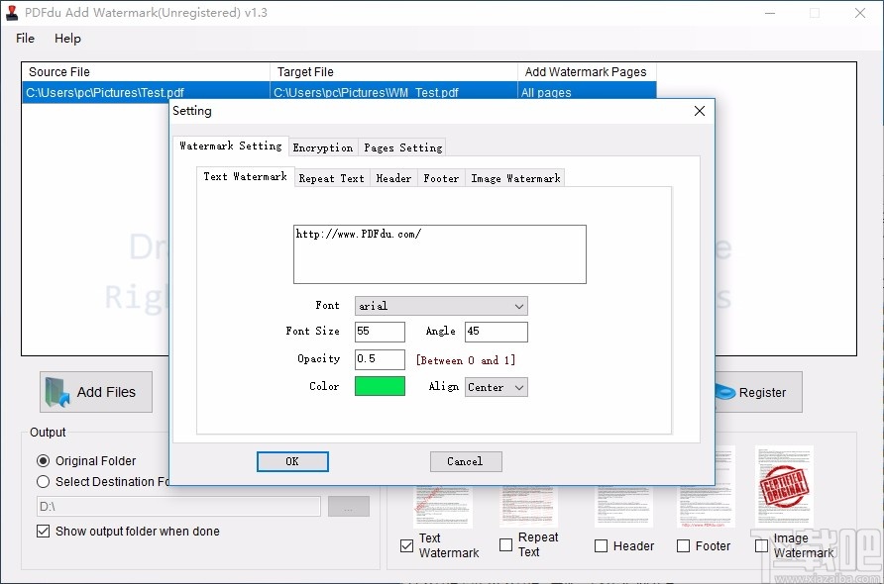Expand the Align dropdown set to Center
The image size is (884, 584).
(x=497, y=387)
